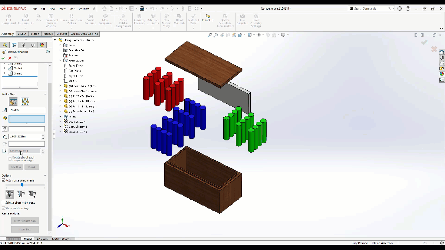Click the Large Assembly Settings tool

click(x=256, y=20)
